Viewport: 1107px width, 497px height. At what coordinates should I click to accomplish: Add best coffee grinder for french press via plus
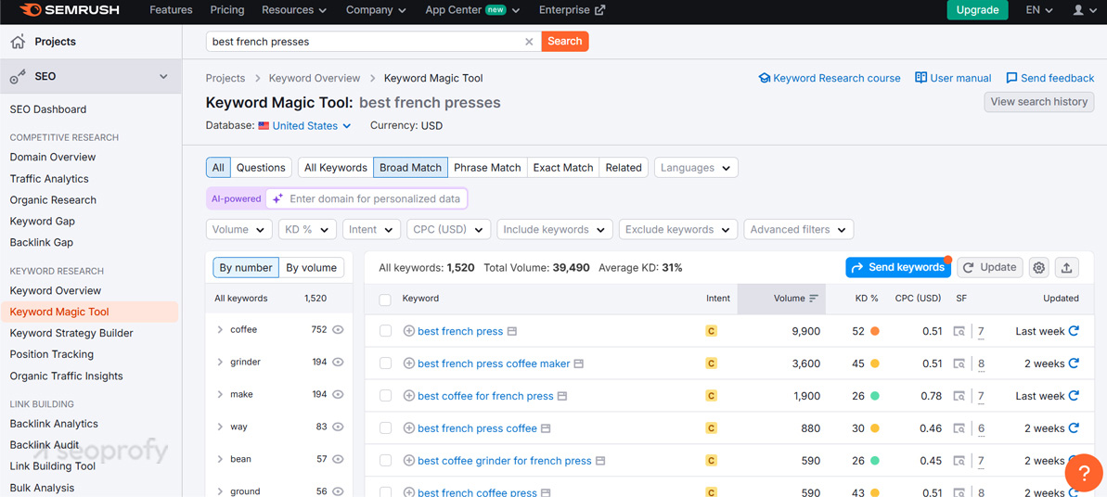(x=409, y=461)
